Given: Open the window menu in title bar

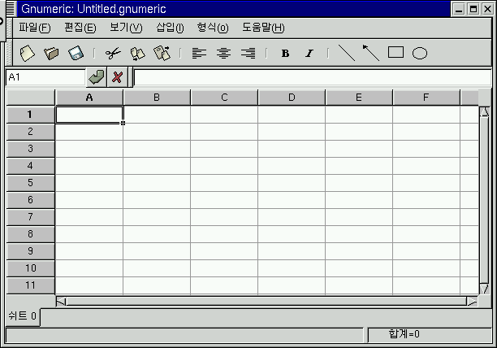Looking at the screenshot, I should pos(11,9).
